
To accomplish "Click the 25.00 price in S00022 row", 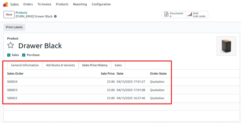I will (111, 98).
